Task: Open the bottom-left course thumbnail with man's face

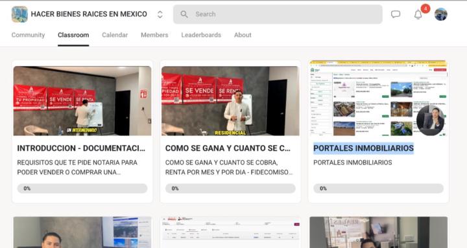Action: 82,232
